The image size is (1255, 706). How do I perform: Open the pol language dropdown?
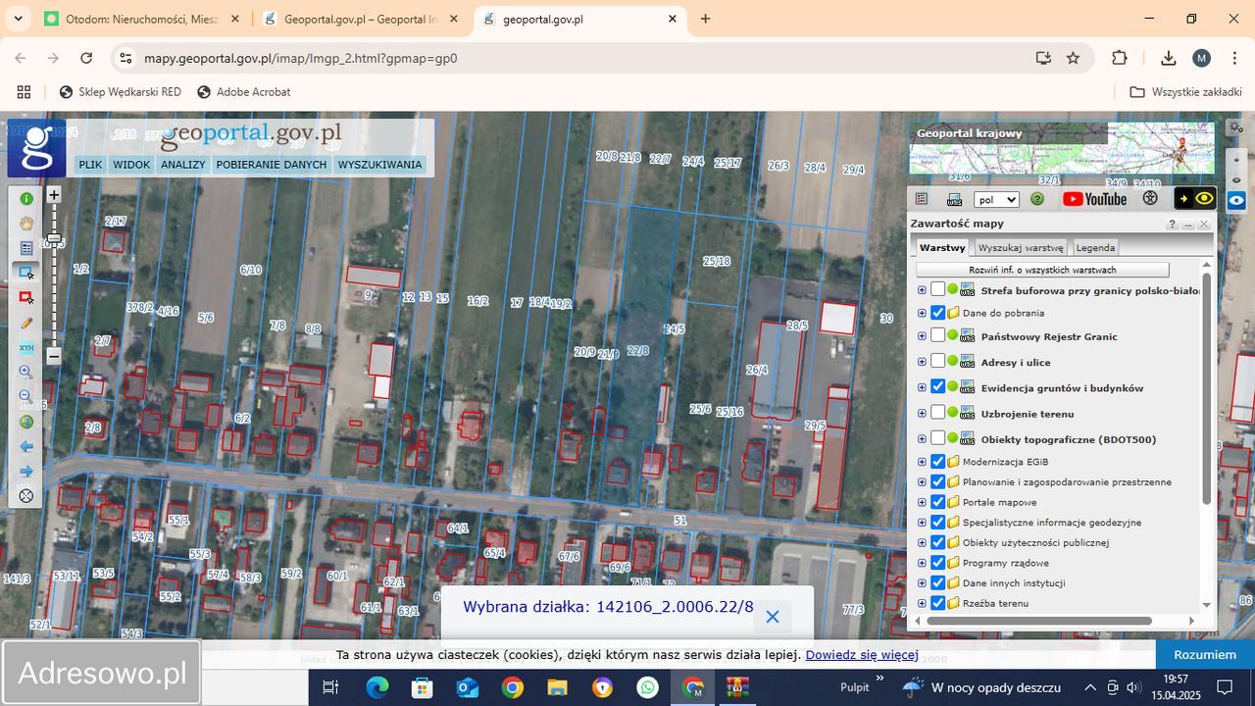click(x=997, y=199)
